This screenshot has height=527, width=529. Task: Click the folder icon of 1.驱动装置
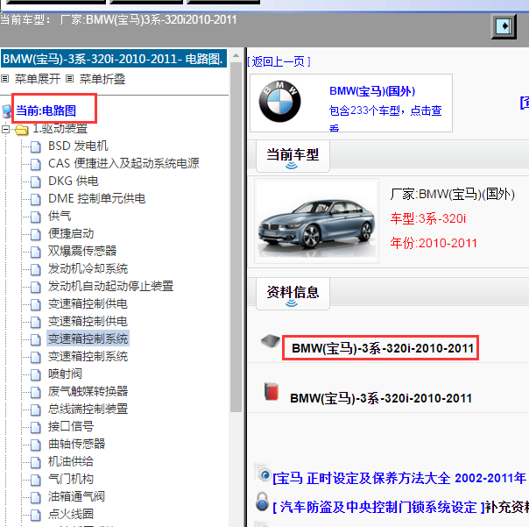tap(22, 130)
